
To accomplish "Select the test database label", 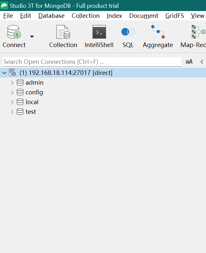I will (x=31, y=112).
